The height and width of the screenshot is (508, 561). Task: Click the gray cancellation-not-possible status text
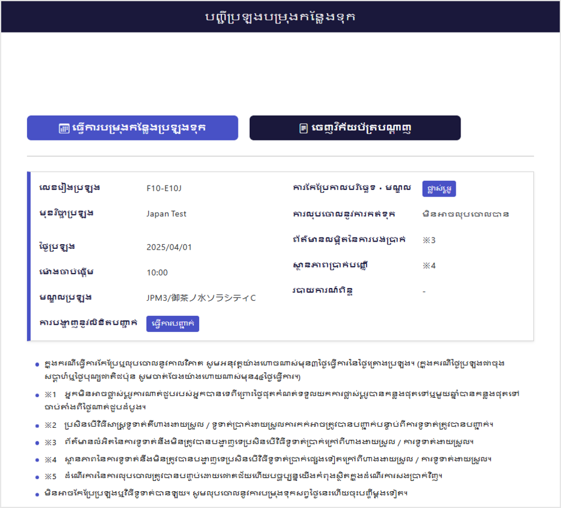(465, 215)
